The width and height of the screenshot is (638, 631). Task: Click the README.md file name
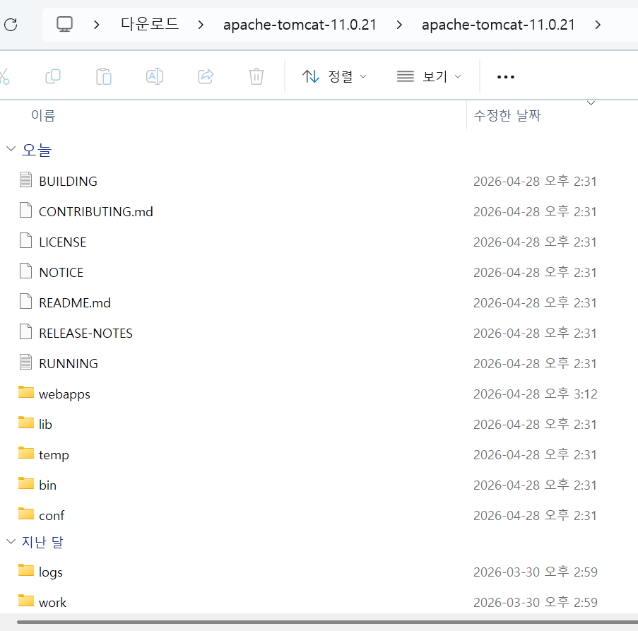(75, 302)
